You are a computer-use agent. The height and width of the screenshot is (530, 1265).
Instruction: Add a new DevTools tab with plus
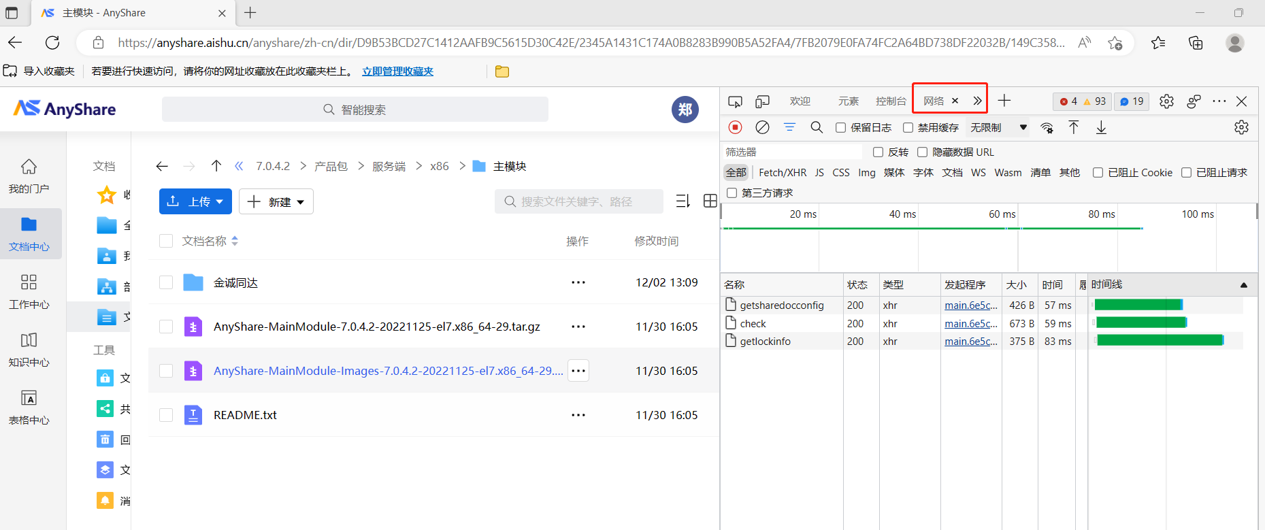pos(1004,101)
